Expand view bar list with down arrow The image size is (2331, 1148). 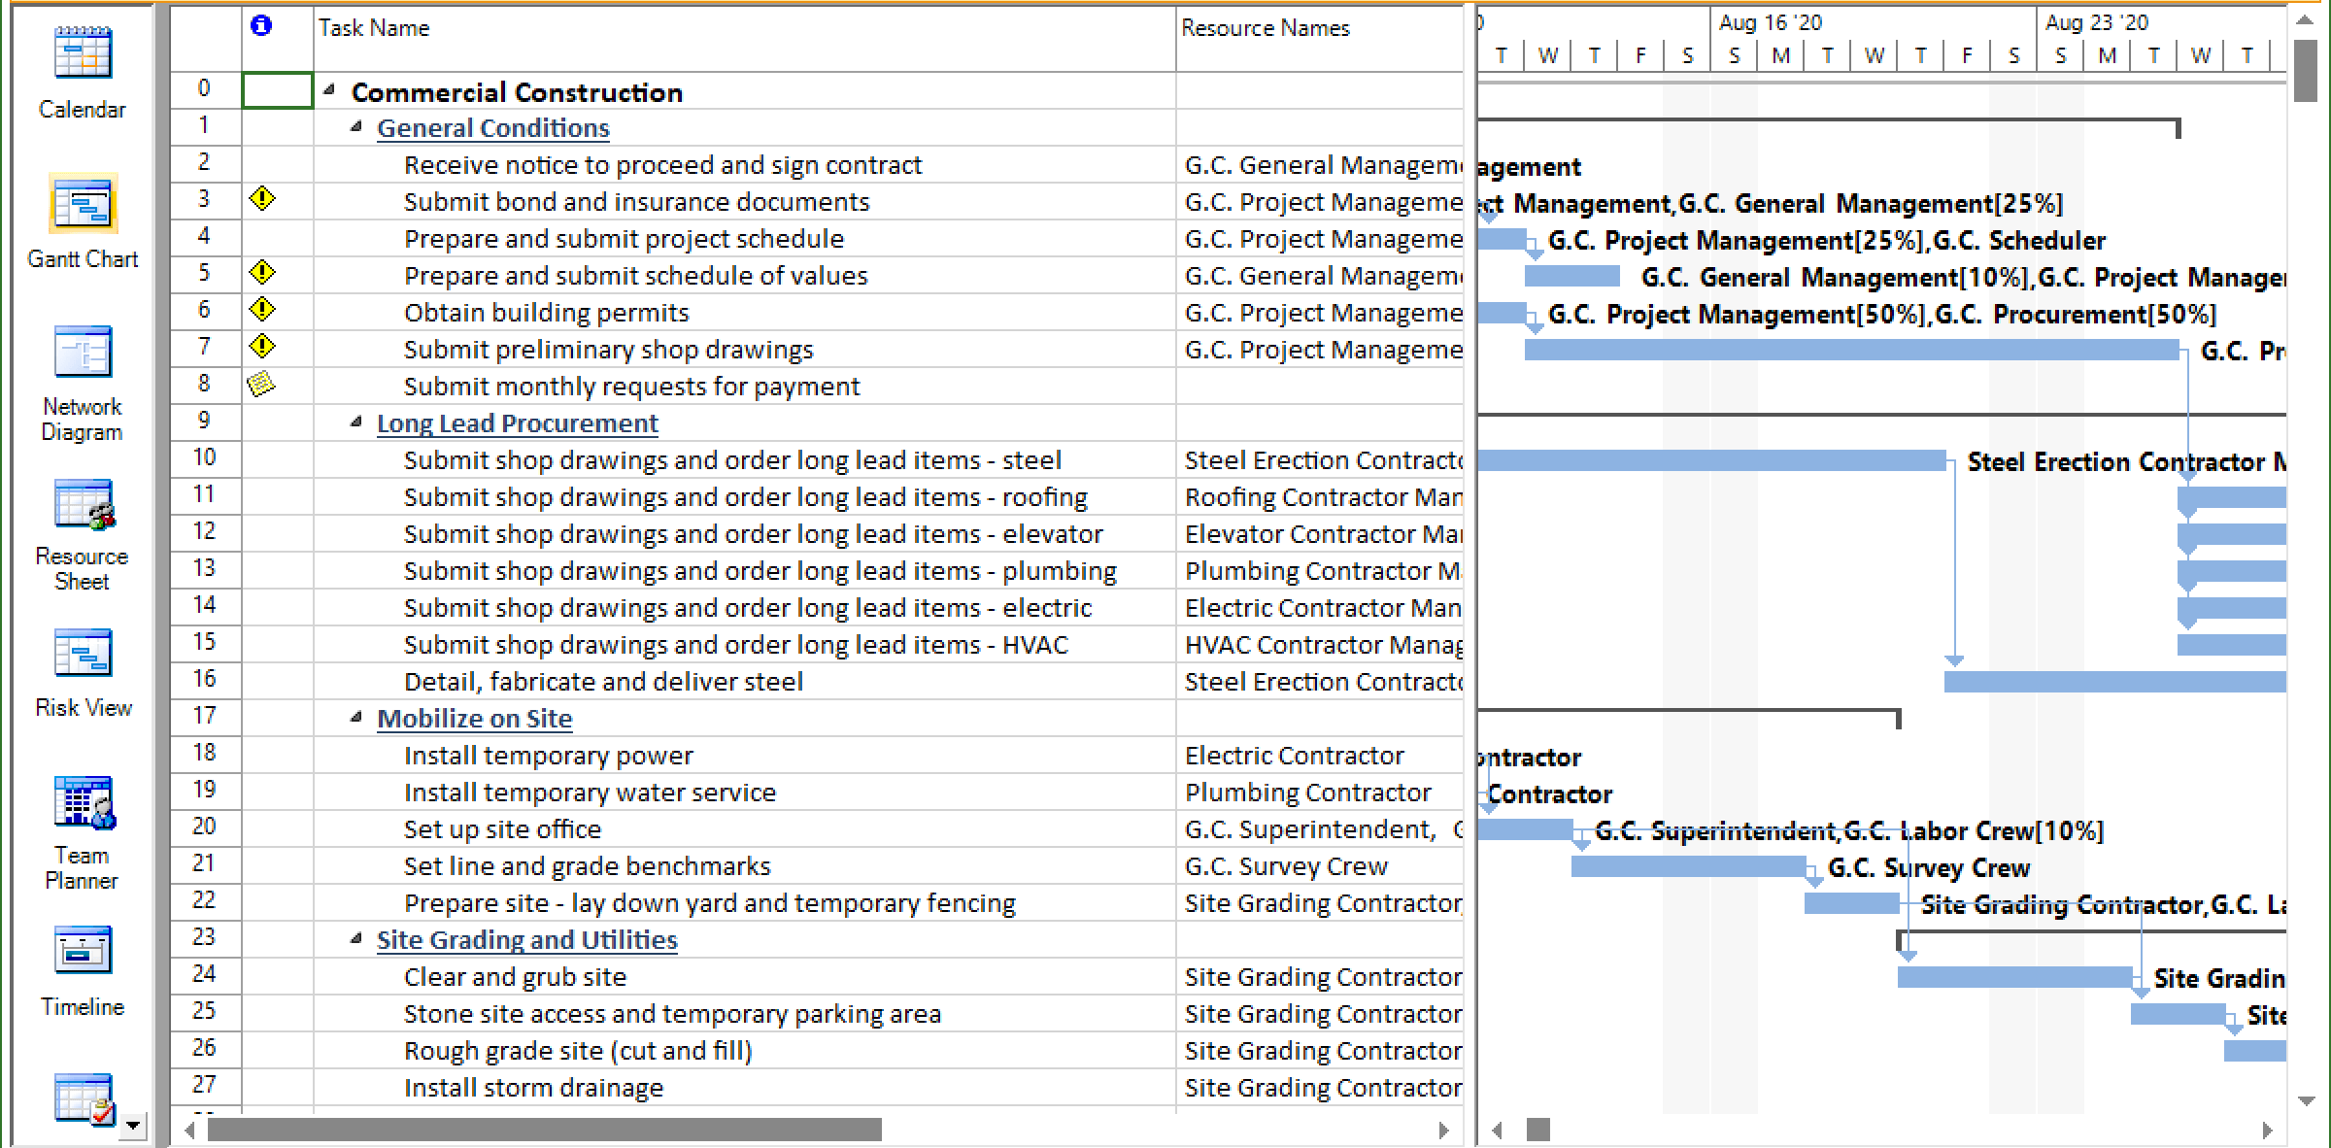pos(133,1126)
